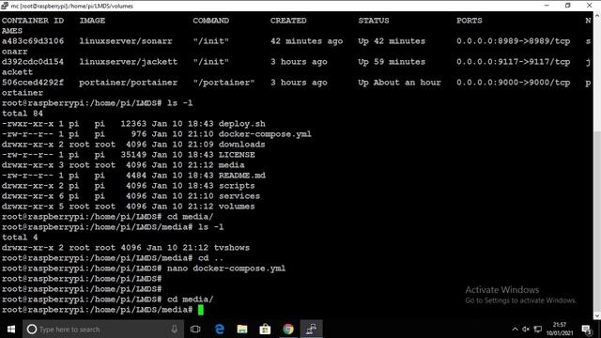Open Microsoft Store from taskbar
Image resolution: width=601 pixels, height=338 pixels.
tap(265, 330)
